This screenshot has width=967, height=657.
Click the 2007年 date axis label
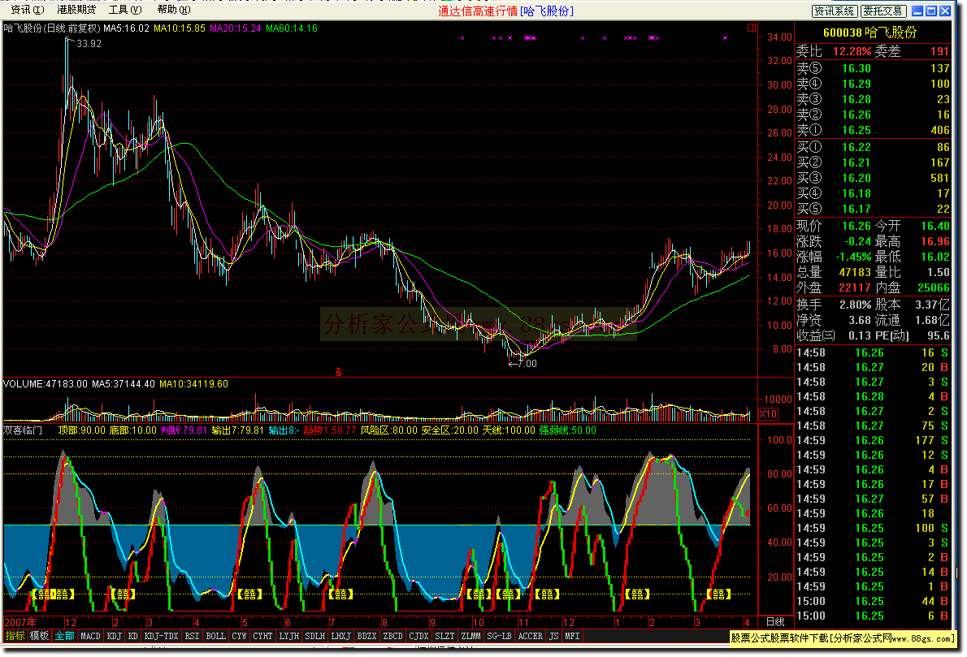20,622
